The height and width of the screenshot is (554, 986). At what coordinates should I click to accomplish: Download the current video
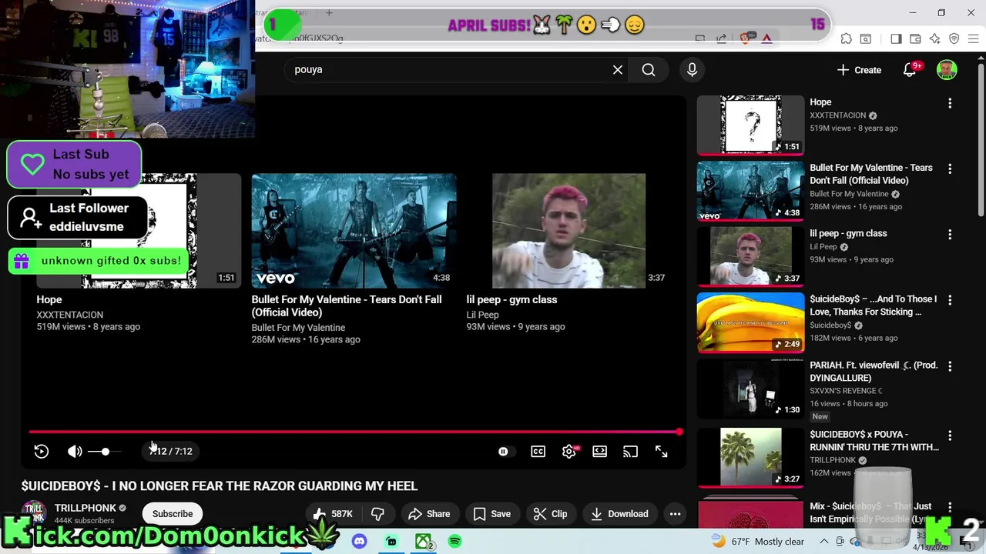pyautogui.click(x=619, y=514)
